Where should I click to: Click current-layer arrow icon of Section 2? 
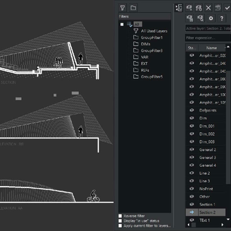(192, 212)
